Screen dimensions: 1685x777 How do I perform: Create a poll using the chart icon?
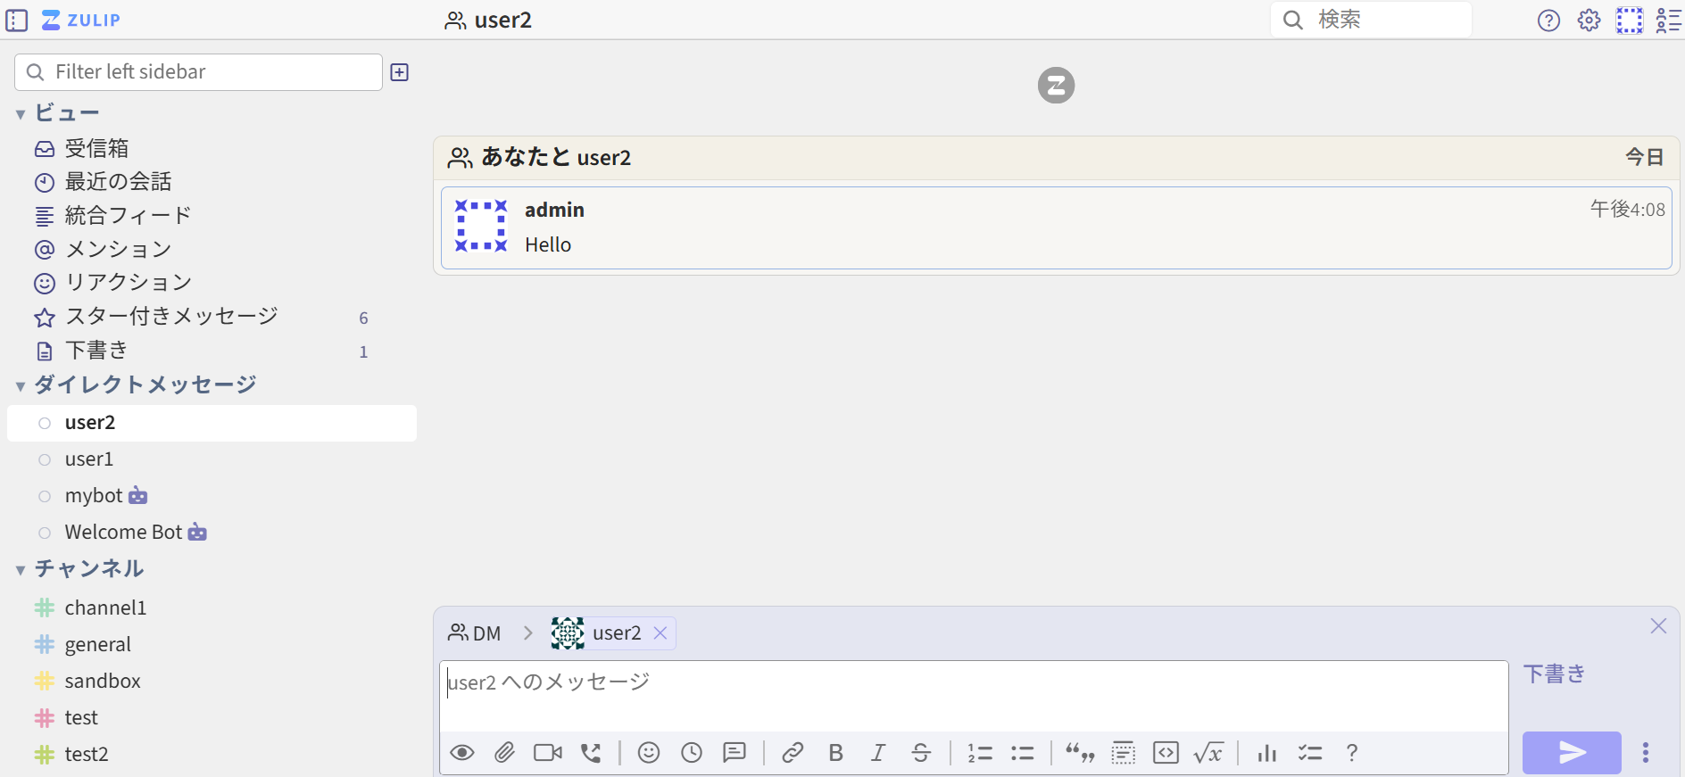[1266, 753]
